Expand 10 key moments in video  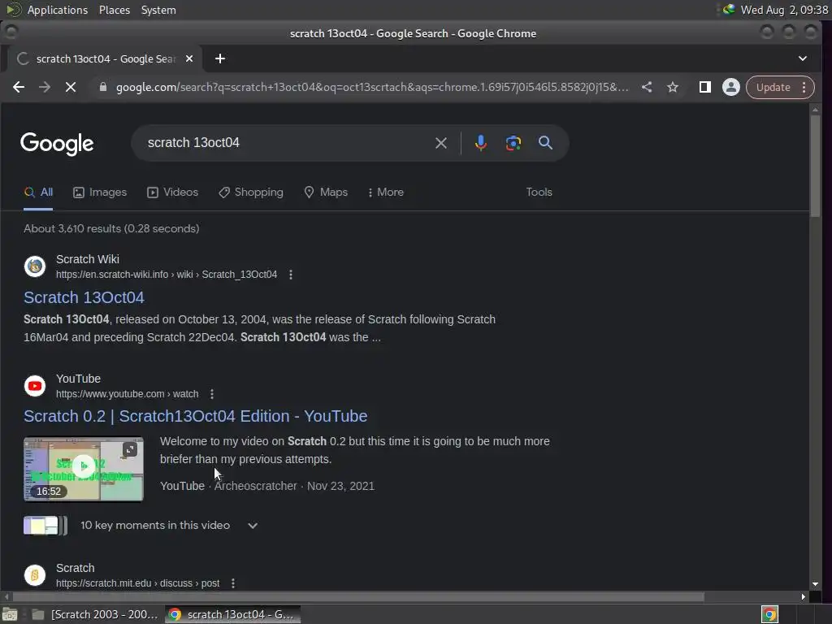[x=253, y=526]
